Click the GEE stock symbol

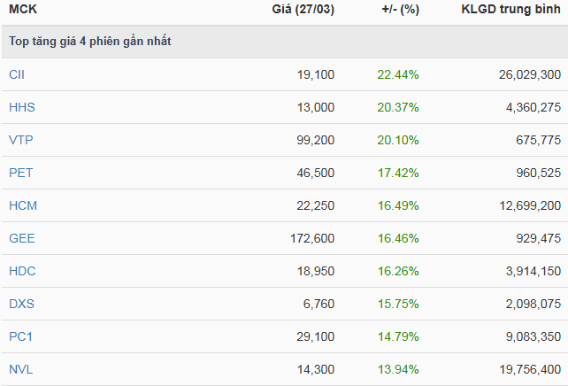click(x=22, y=238)
